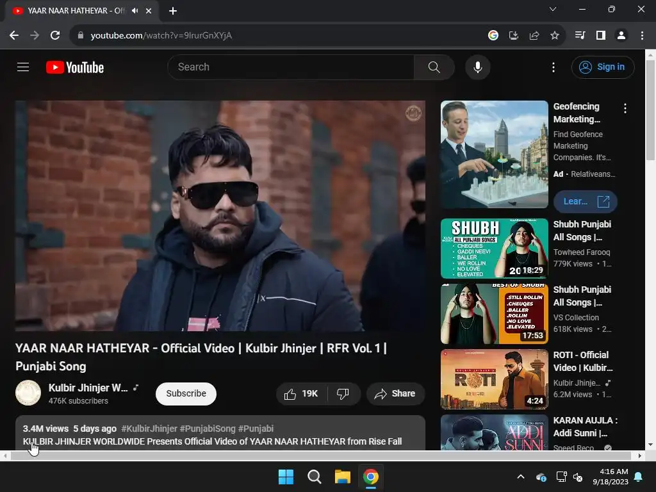Open the media control icon in Chrome toolbar
This screenshot has width=656, height=492.
(580, 35)
